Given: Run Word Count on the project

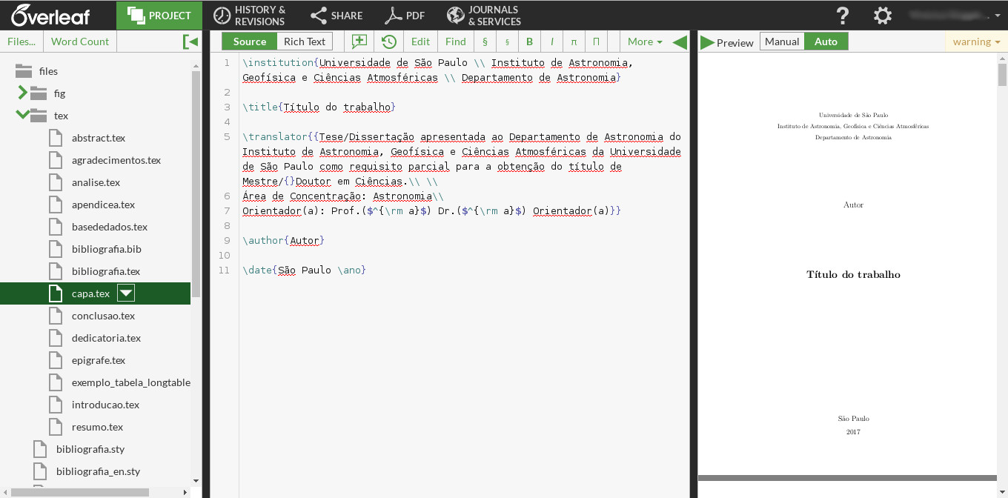Looking at the screenshot, I should coord(79,41).
